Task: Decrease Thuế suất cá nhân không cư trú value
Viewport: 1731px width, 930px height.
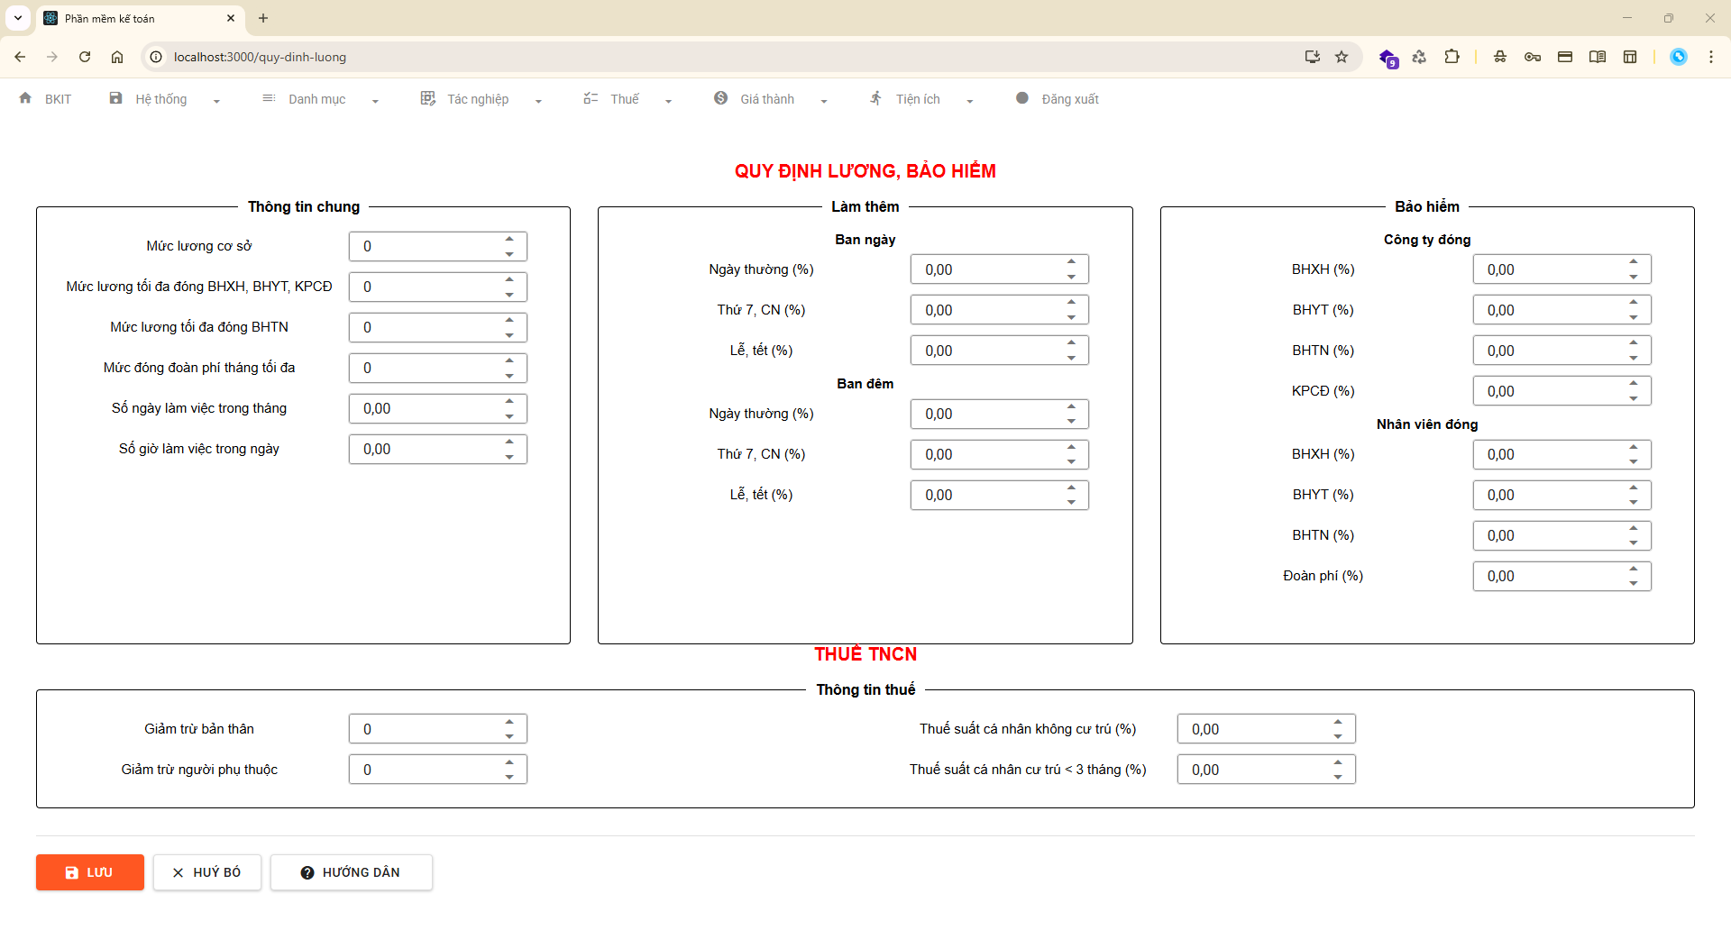Action: click(x=1338, y=737)
